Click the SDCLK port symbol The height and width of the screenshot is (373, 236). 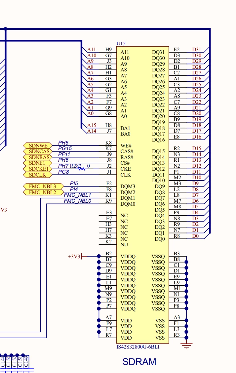coord(37,175)
